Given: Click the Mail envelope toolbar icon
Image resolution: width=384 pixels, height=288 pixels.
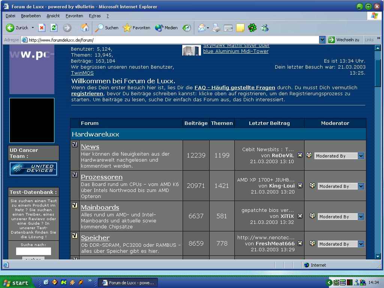Looking at the screenshot, I should pyautogui.click(x=201, y=28).
